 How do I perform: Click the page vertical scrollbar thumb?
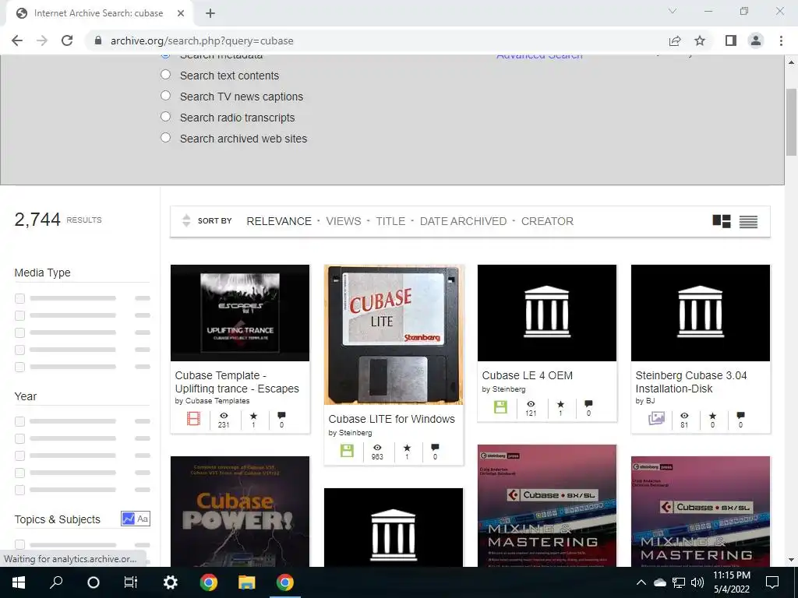(x=791, y=122)
